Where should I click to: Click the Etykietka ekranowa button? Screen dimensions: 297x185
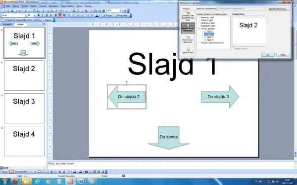coord(279,9)
